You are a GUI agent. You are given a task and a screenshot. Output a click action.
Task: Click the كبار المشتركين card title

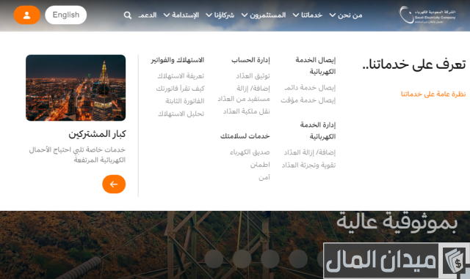pos(97,134)
